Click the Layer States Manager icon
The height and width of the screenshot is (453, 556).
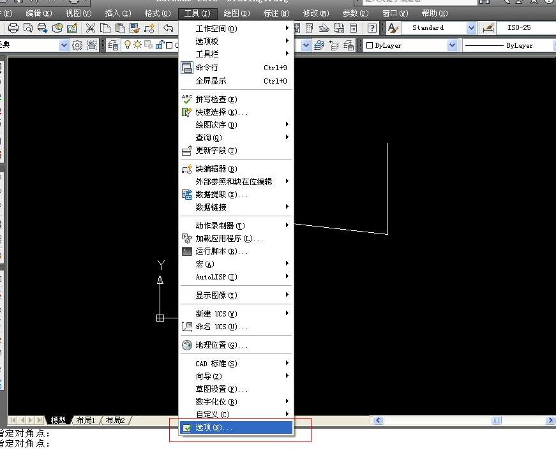click(349, 45)
